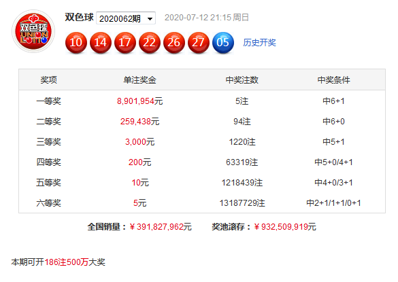Select the 三等奖 row label
This screenshot has width=398, height=282.
click(49, 141)
